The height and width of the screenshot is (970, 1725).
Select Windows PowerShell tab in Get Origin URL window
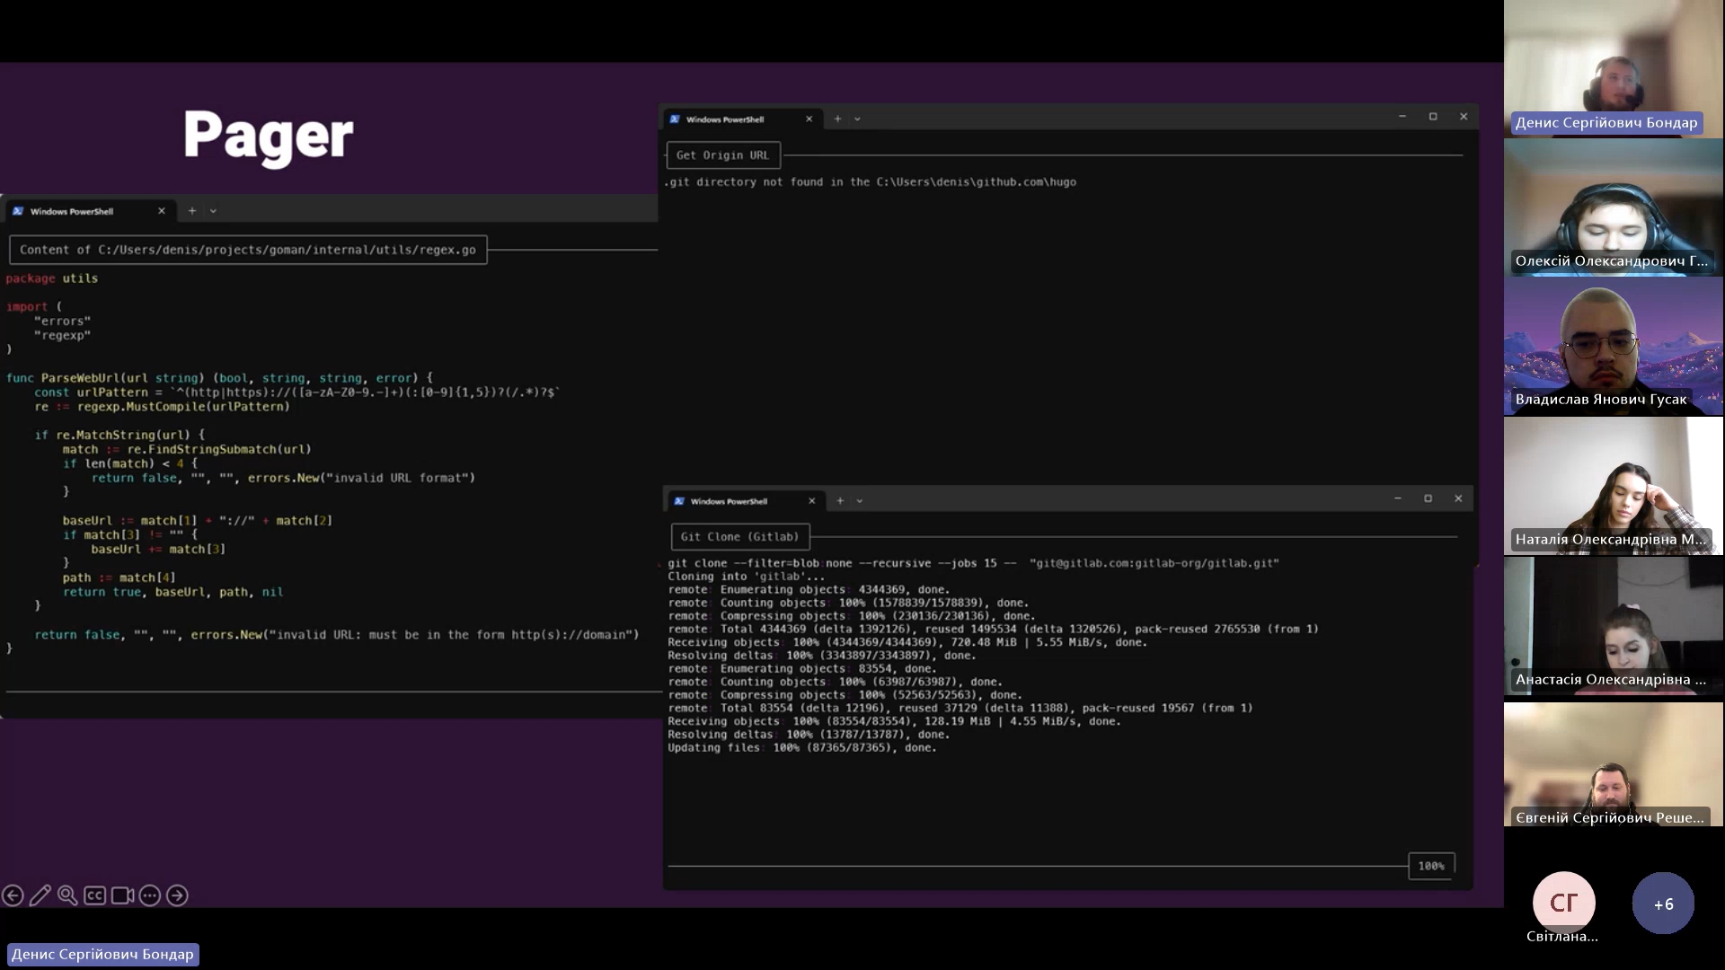pyautogui.click(x=725, y=119)
